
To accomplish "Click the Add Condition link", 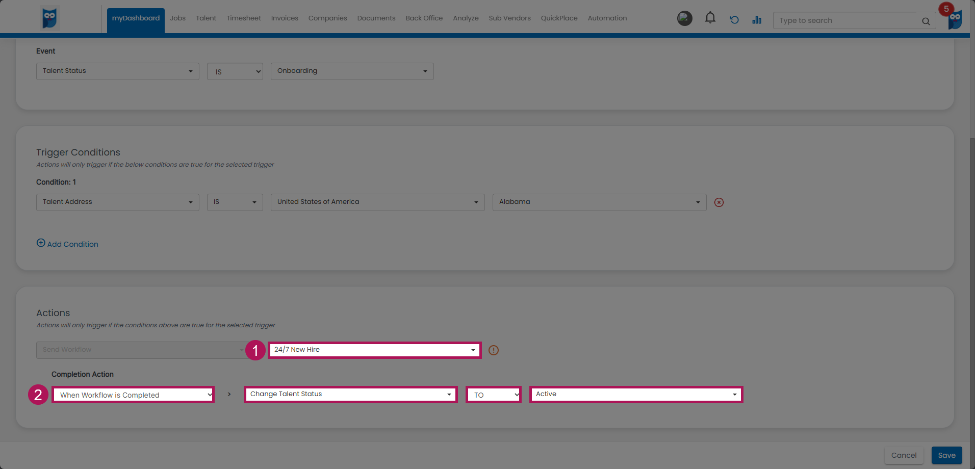I will pyautogui.click(x=72, y=244).
